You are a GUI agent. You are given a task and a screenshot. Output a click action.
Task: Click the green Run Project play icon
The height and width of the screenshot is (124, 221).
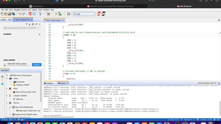pos(56,14)
